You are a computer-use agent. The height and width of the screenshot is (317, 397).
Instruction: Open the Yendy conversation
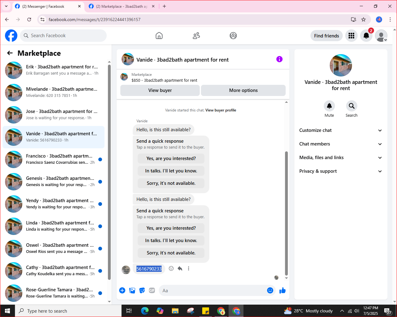(x=54, y=204)
